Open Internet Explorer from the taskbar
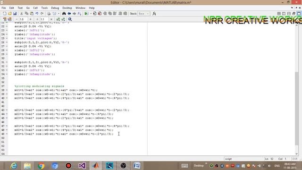 click(x=14, y=166)
